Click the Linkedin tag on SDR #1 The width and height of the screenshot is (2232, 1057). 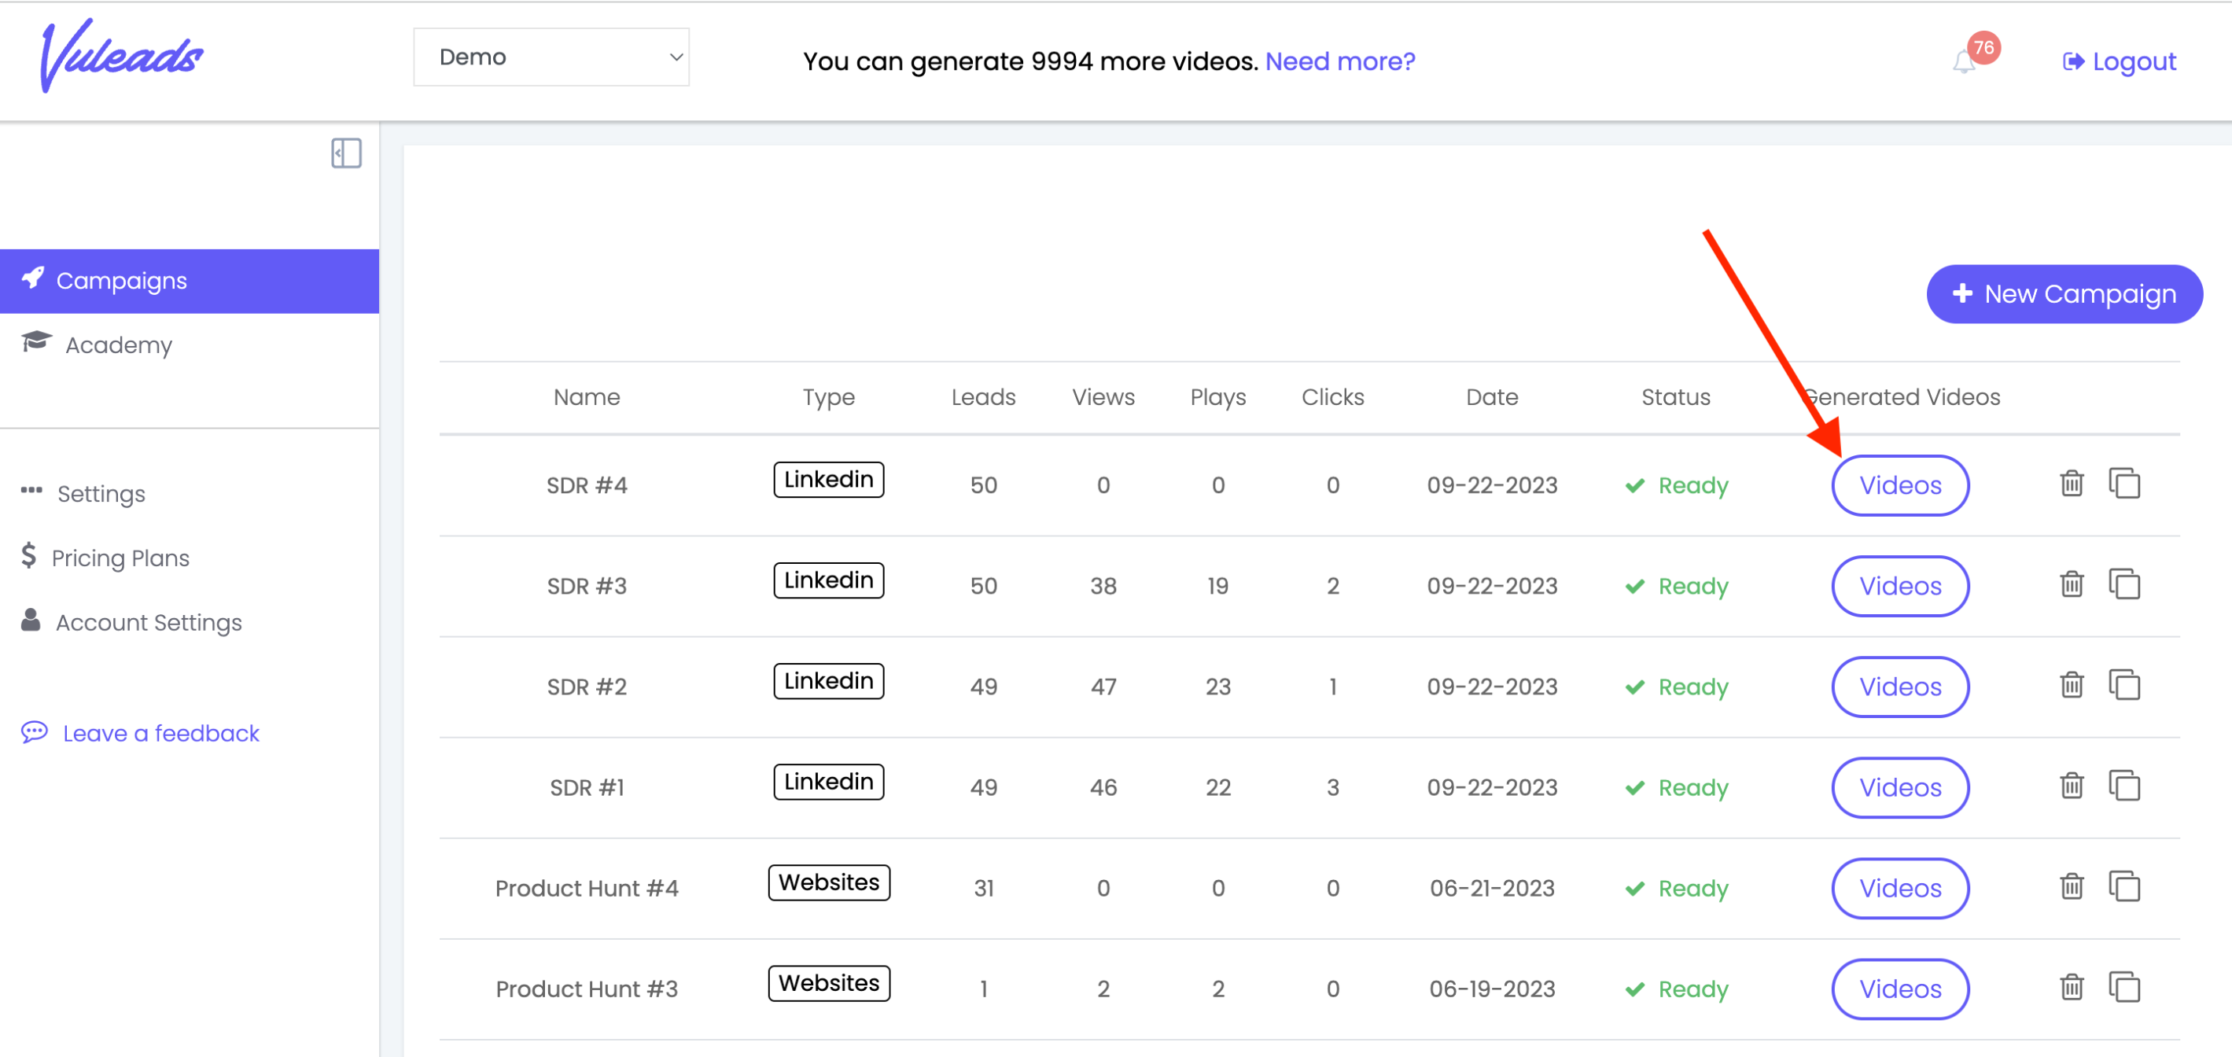[828, 781]
